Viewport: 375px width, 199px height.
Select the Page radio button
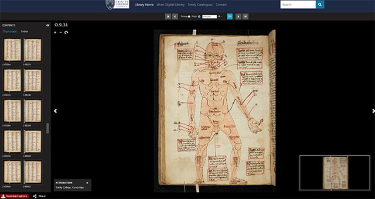pos(199,17)
